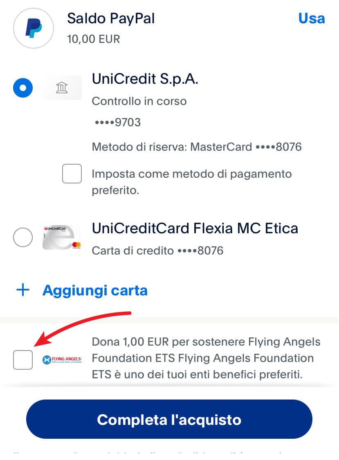Click the Metodo di riserva MasterCard line
The height and width of the screenshot is (460, 339).
click(x=197, y=147)
